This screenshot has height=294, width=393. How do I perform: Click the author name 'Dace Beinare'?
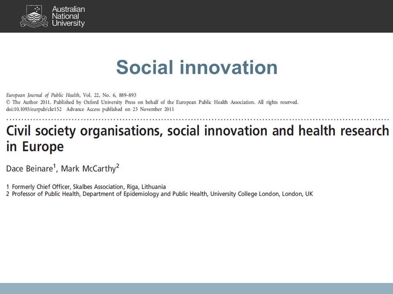[x=29, y=169]
